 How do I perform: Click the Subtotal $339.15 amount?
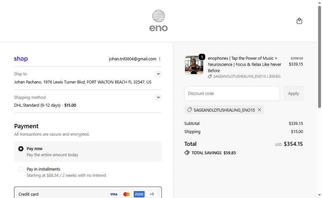pos(296,123)
